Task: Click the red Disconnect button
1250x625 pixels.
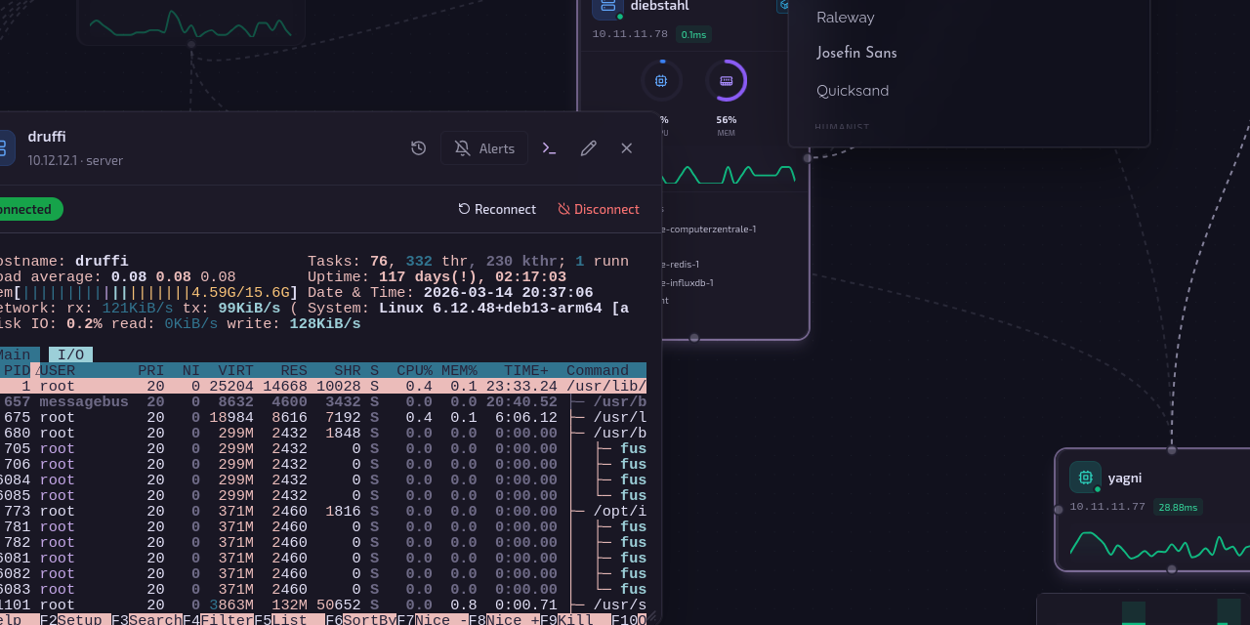Action: (599, 209)
